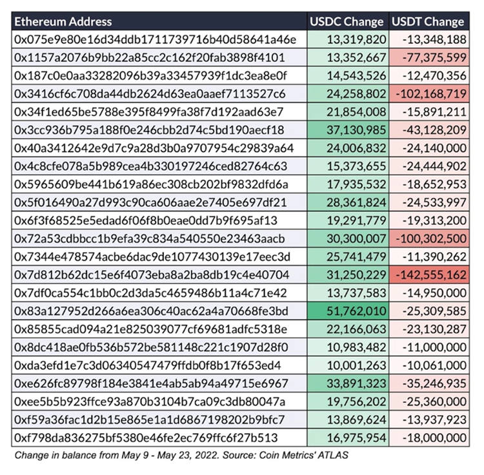
Task: Click the Coin Metrics' ATLAS source caption
Action: [150, 456]
